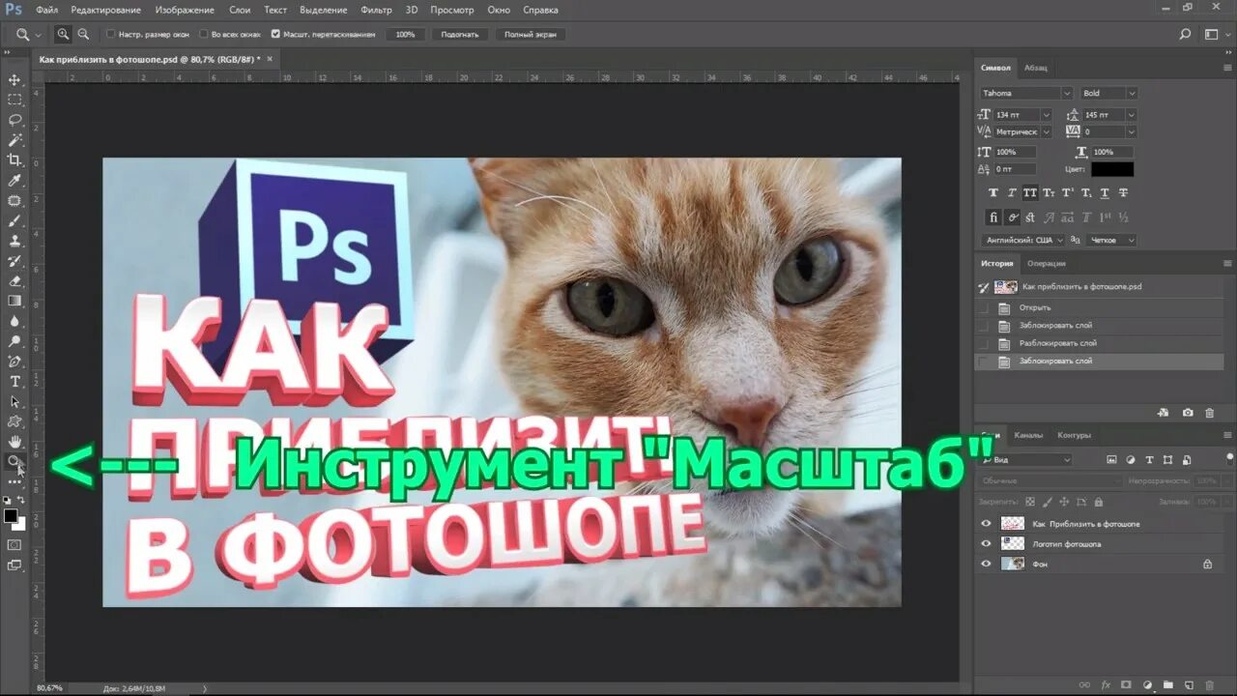This screenshot has height=696, width=1237.
Task: Select the Lasso tool
Action: [x=14, y=120]
